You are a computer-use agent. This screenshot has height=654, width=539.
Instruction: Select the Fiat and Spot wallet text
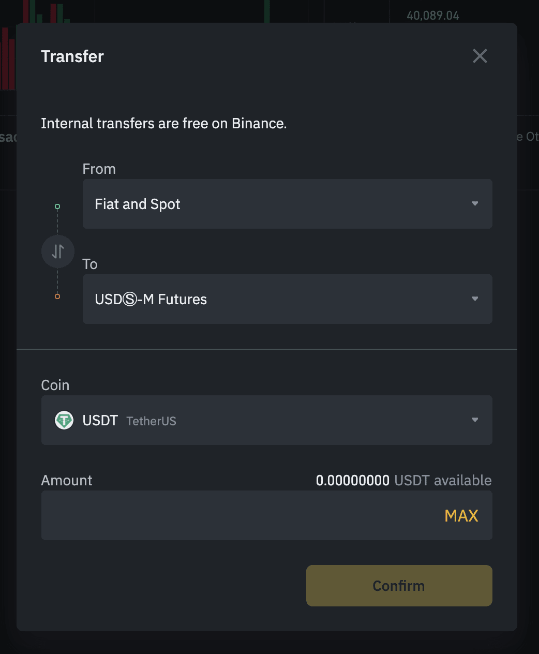(138, 204)
